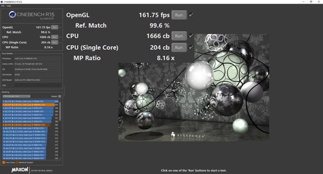The image size is (323, 174).
Task: Click the OS field showing Windows 8, 64 Bit
Action: pos(37,69)
